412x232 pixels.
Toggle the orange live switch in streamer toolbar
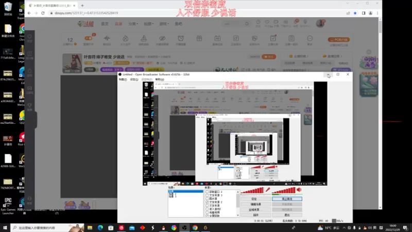88,38
